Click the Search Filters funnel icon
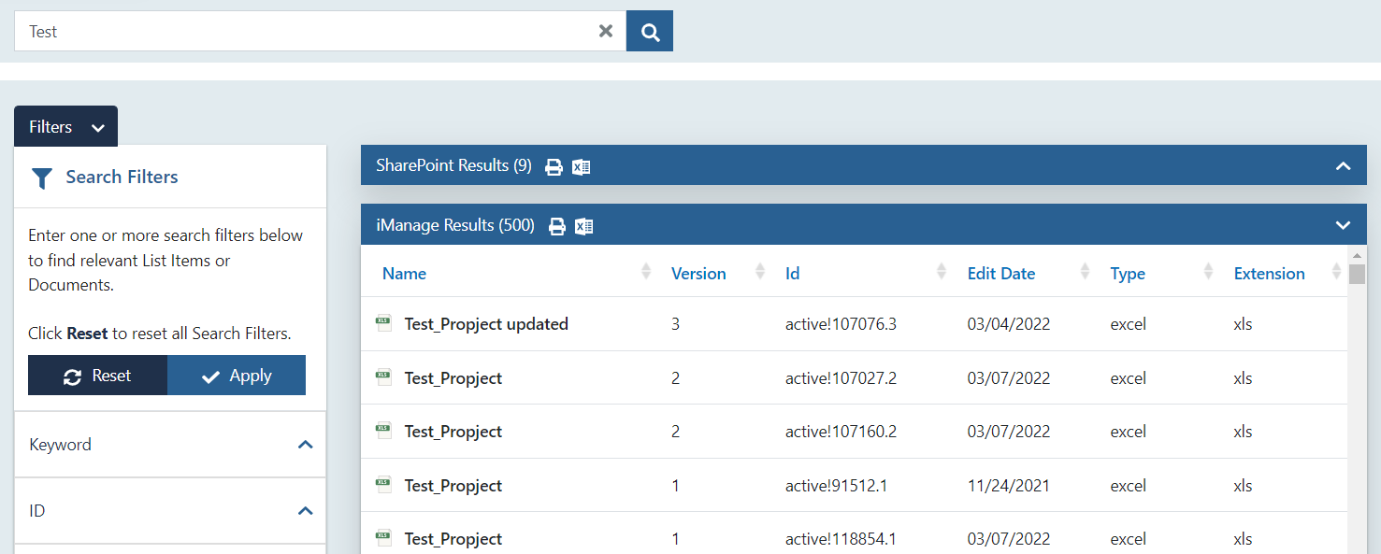The image size is (1381, 554). point(41,178)
